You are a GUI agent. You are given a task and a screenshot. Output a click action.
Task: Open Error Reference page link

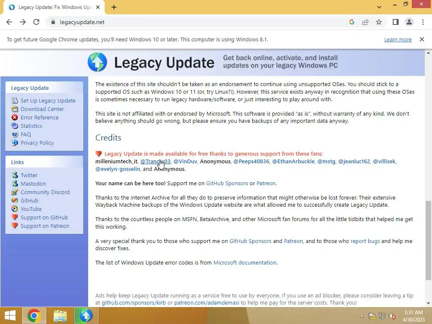click(39, 117)
